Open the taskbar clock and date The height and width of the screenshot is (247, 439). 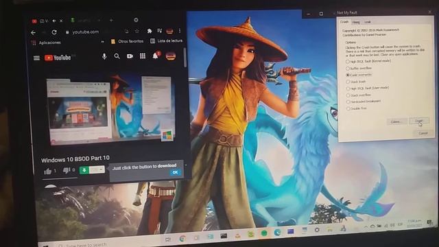pyautogui.click(x=414, y=223)
